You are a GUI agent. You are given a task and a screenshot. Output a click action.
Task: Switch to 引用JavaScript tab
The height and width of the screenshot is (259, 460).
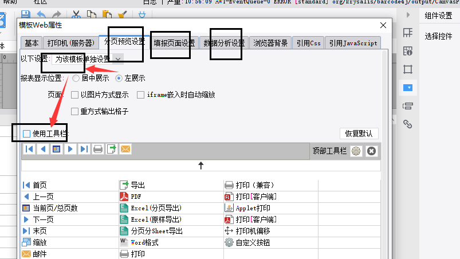point(353,43)
